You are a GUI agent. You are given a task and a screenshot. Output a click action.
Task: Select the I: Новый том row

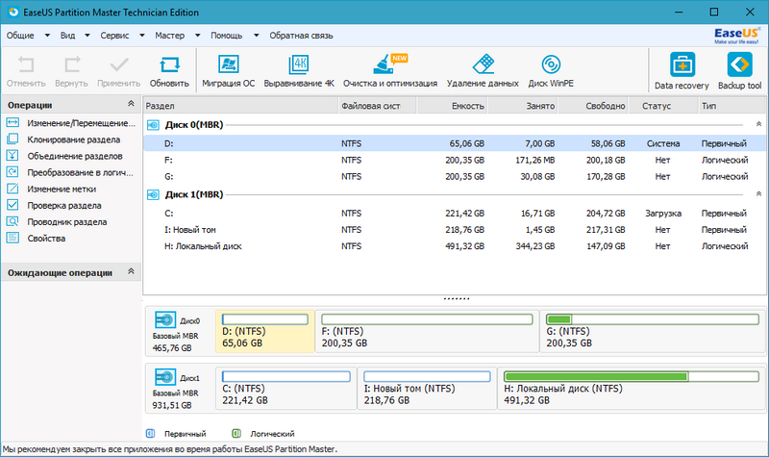tap(454, 230)
